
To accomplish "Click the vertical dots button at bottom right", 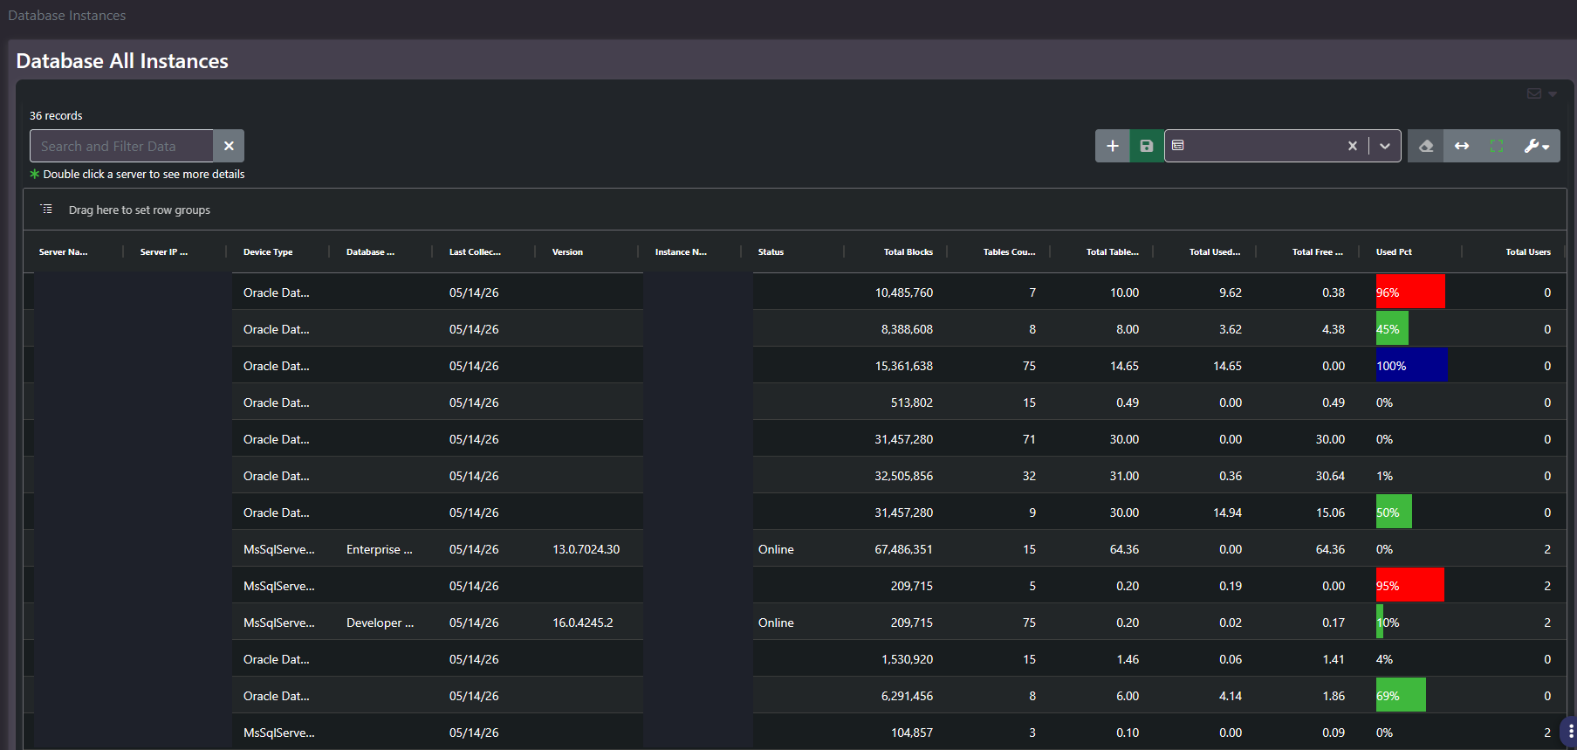I will click(x=1569, y=732).
